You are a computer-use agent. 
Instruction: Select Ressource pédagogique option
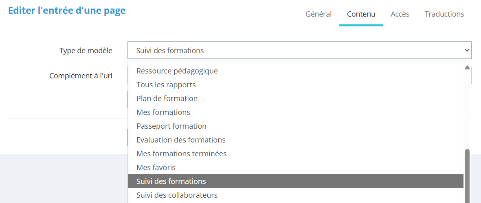(x=177, y=71)
